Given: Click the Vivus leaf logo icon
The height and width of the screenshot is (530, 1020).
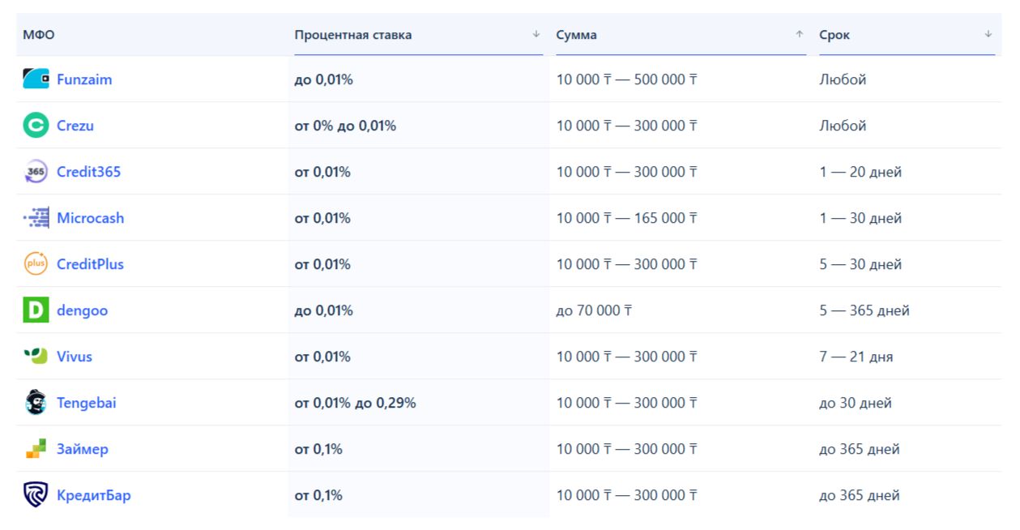Looking at the screenshot, I should point(36,357).
